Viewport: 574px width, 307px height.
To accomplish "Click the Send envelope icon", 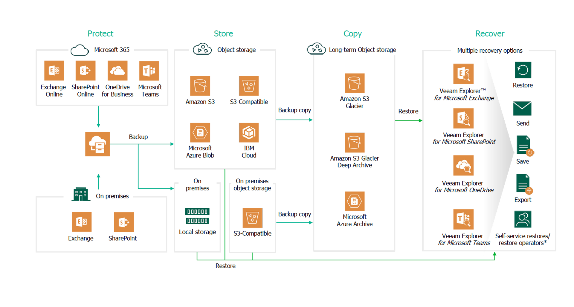I will coord(522,108).
